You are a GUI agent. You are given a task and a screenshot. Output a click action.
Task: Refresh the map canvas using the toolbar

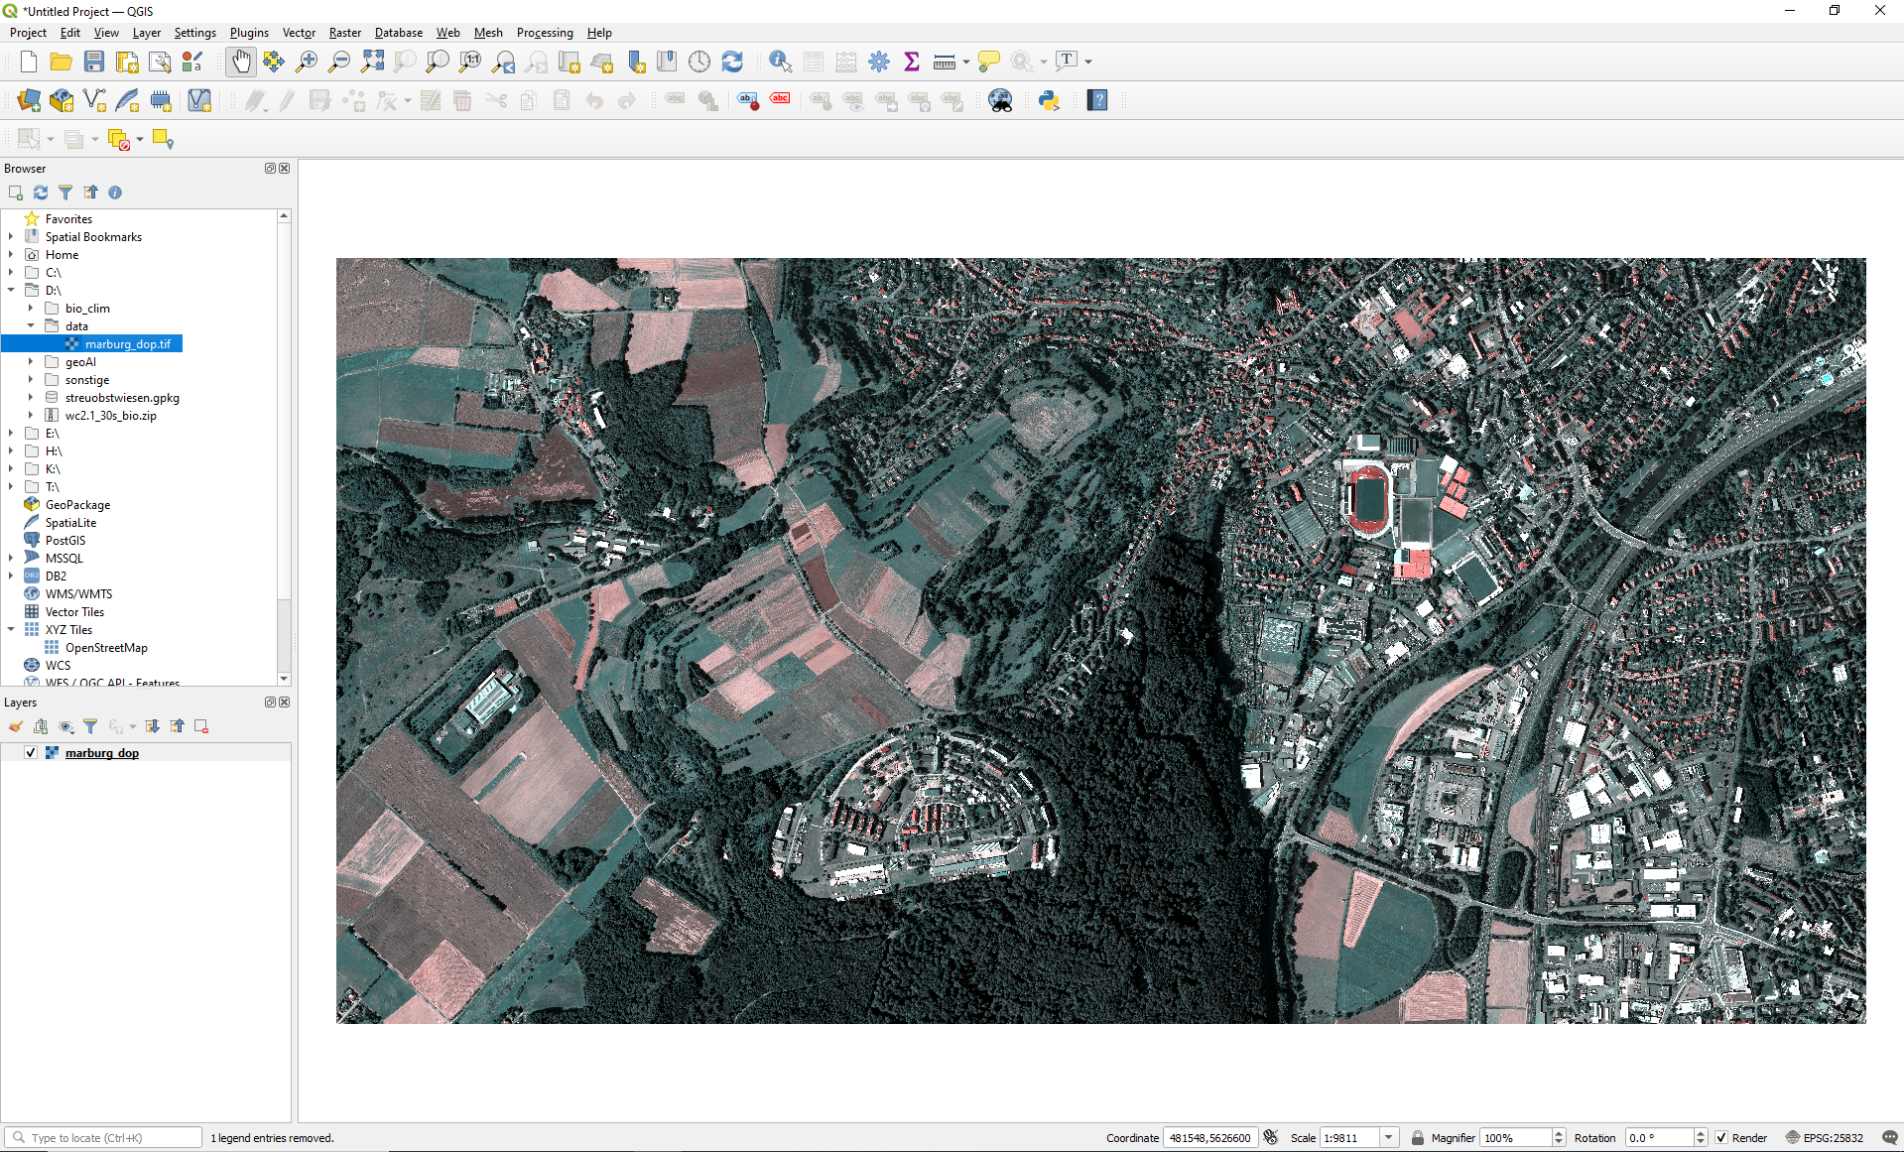coord(732,62)
